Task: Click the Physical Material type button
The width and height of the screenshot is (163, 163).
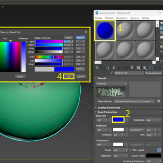Action: (x=153, y=73)
